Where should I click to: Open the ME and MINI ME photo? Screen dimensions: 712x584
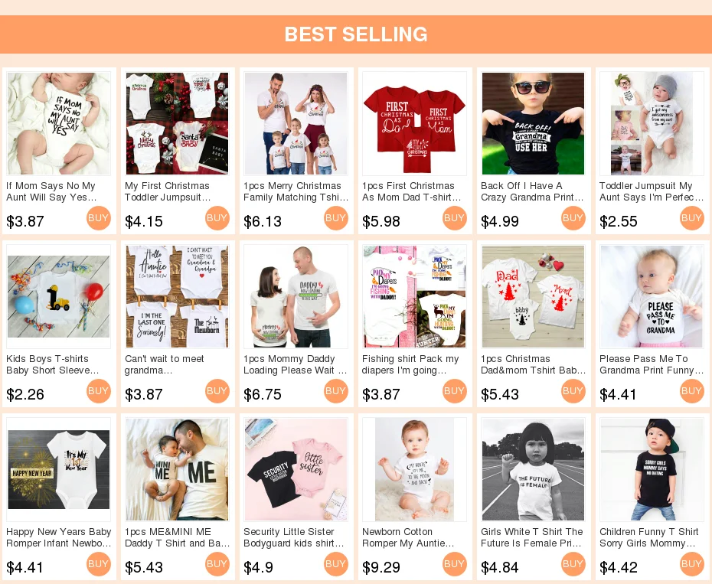tap(177, 469)
